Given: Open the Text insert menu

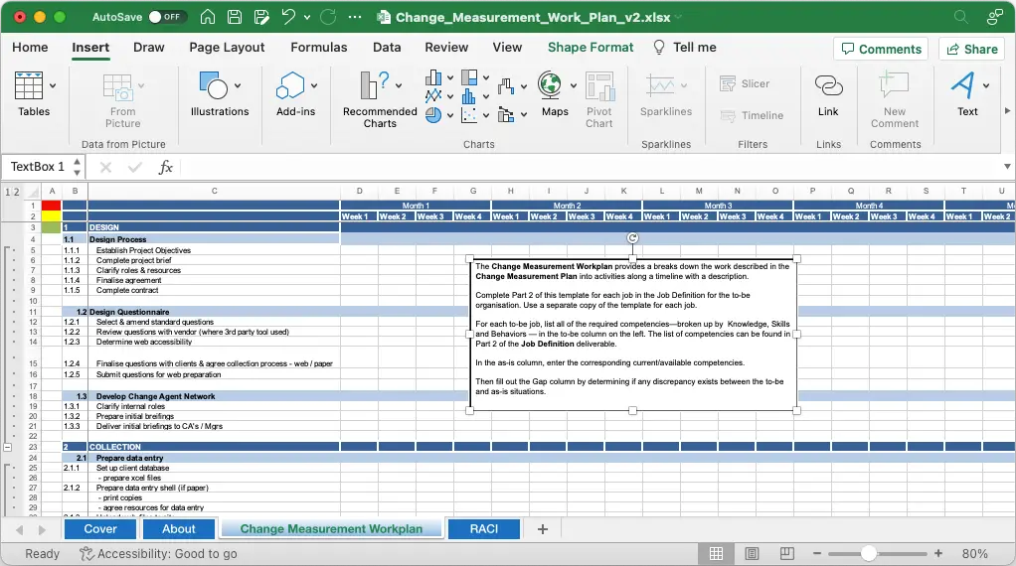Looking at the screenshot, I should click(x=968, y=94).
